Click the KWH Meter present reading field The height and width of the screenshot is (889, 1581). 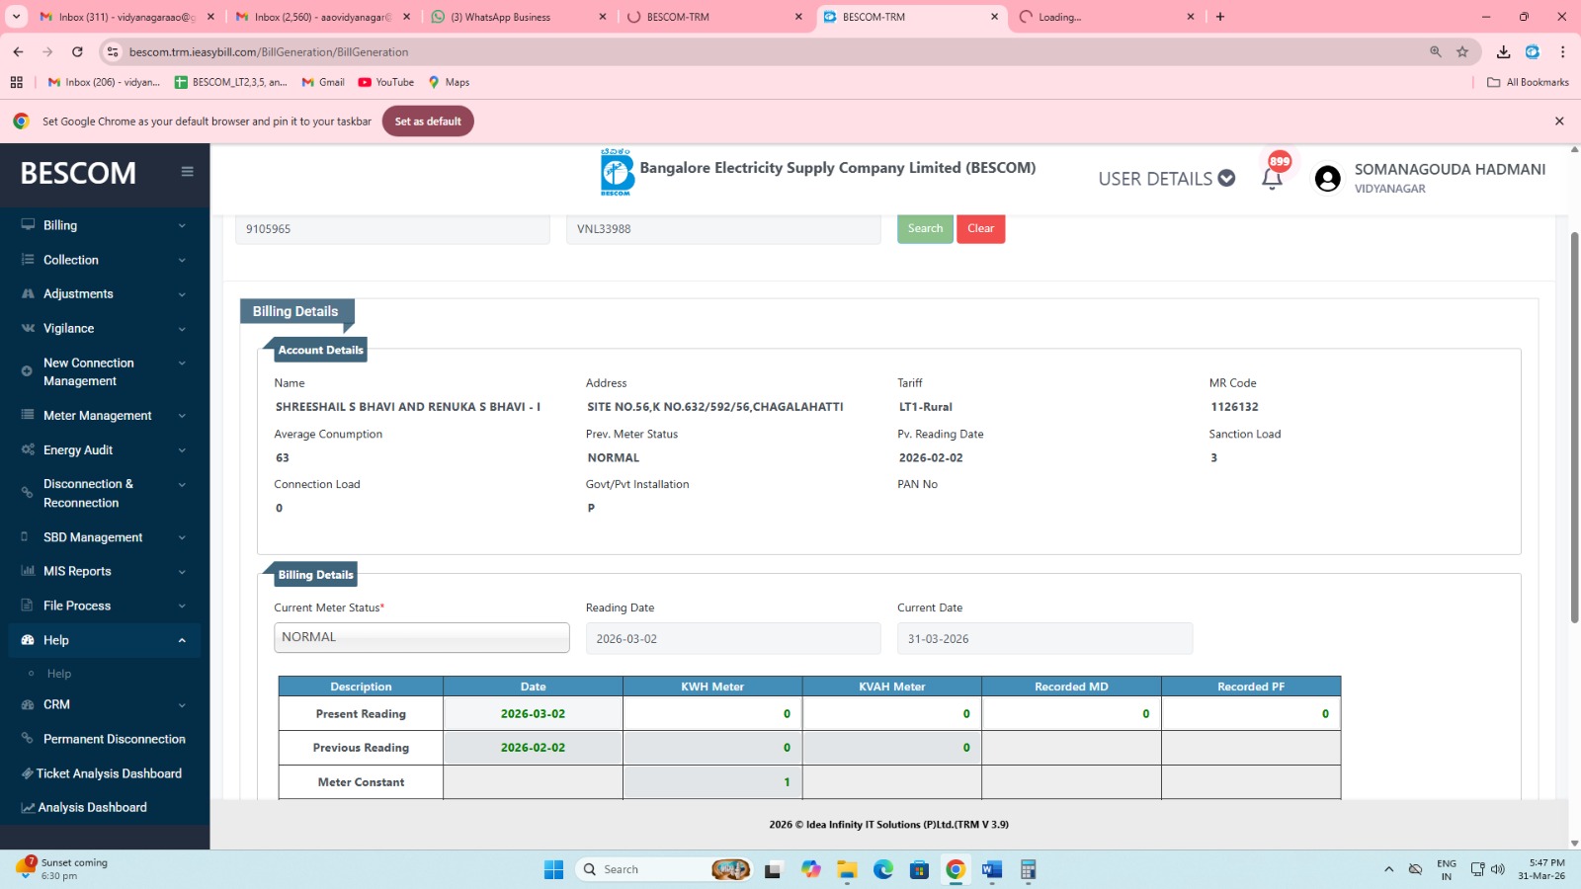pos(712,714)
